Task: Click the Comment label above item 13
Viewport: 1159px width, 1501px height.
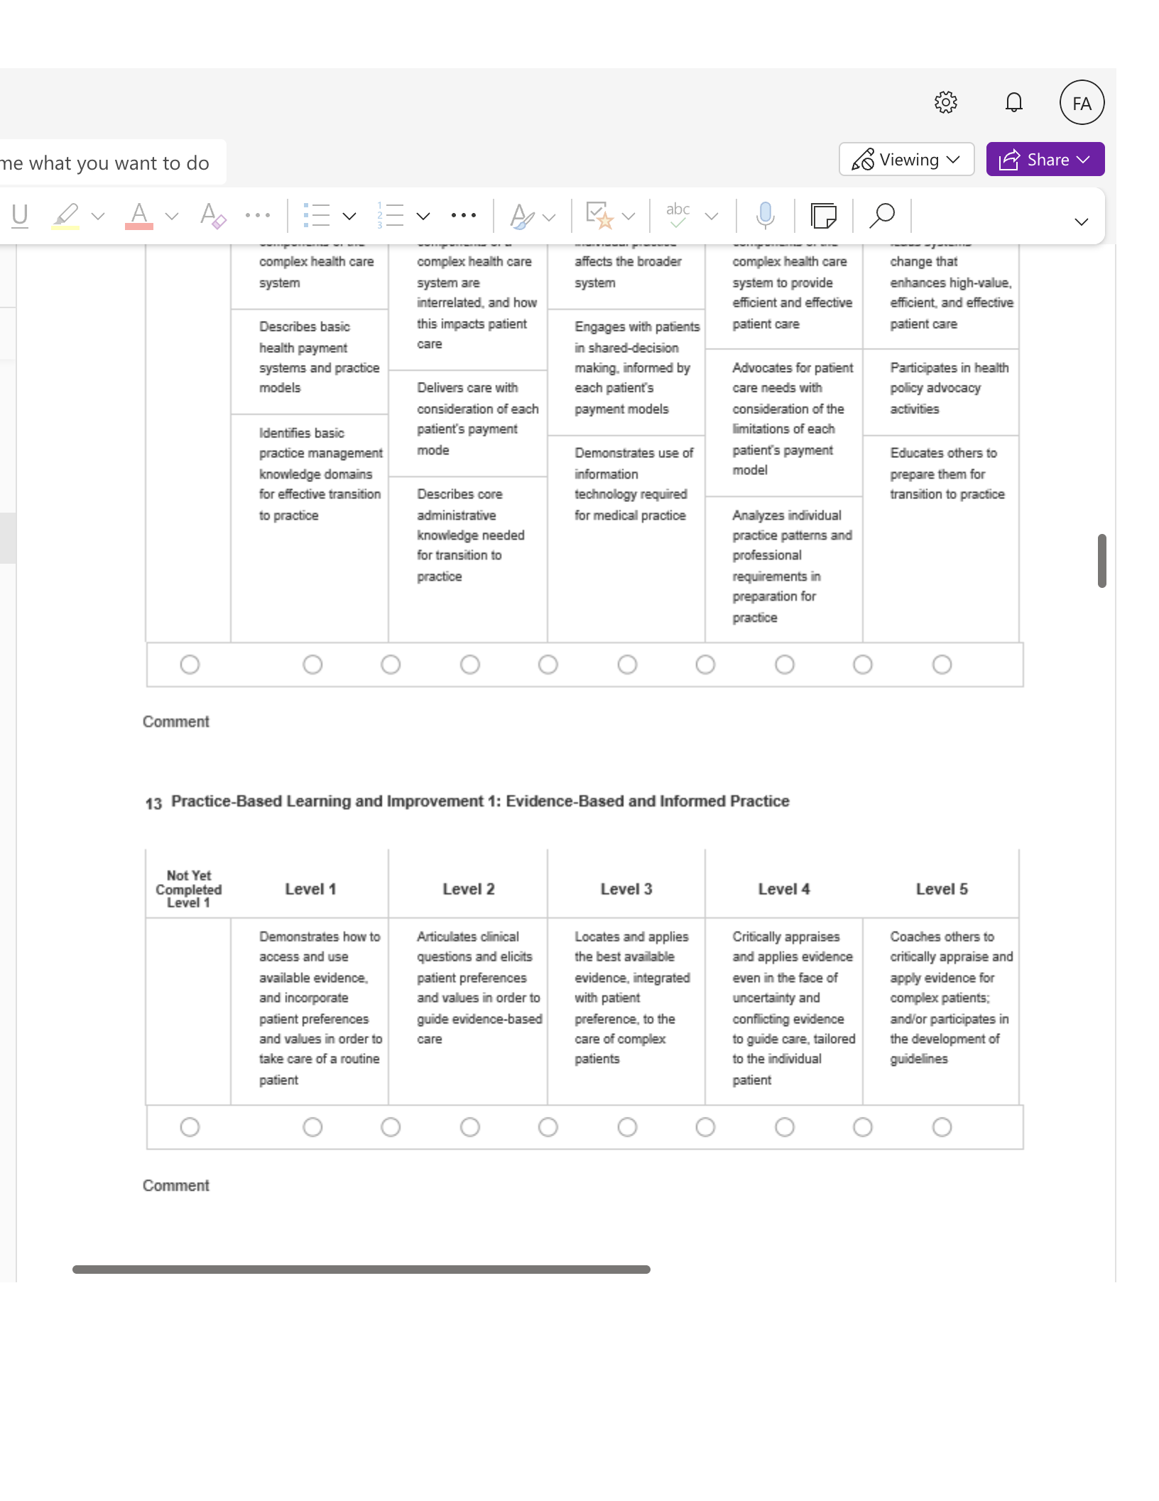Action: 176,722
